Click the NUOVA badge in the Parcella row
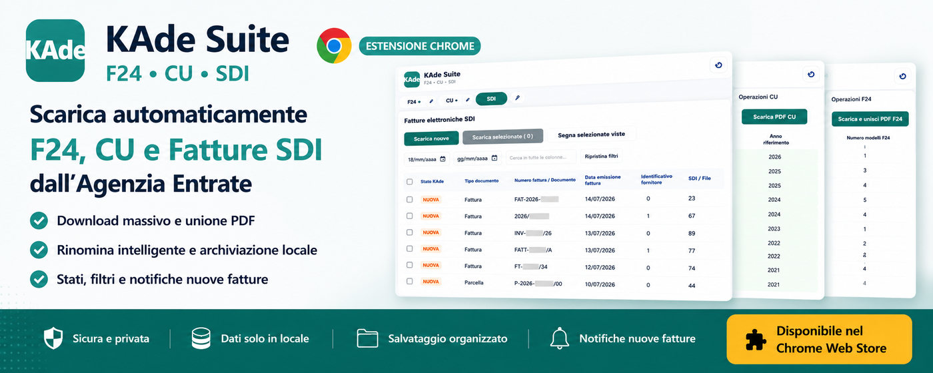 [x=431, y=282]
